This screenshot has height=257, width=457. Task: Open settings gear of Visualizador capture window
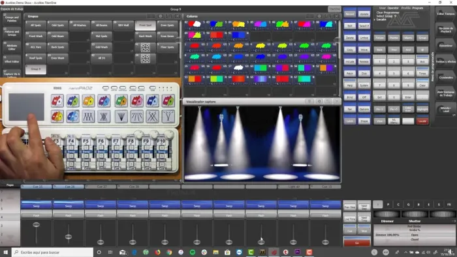pos(319,101)
